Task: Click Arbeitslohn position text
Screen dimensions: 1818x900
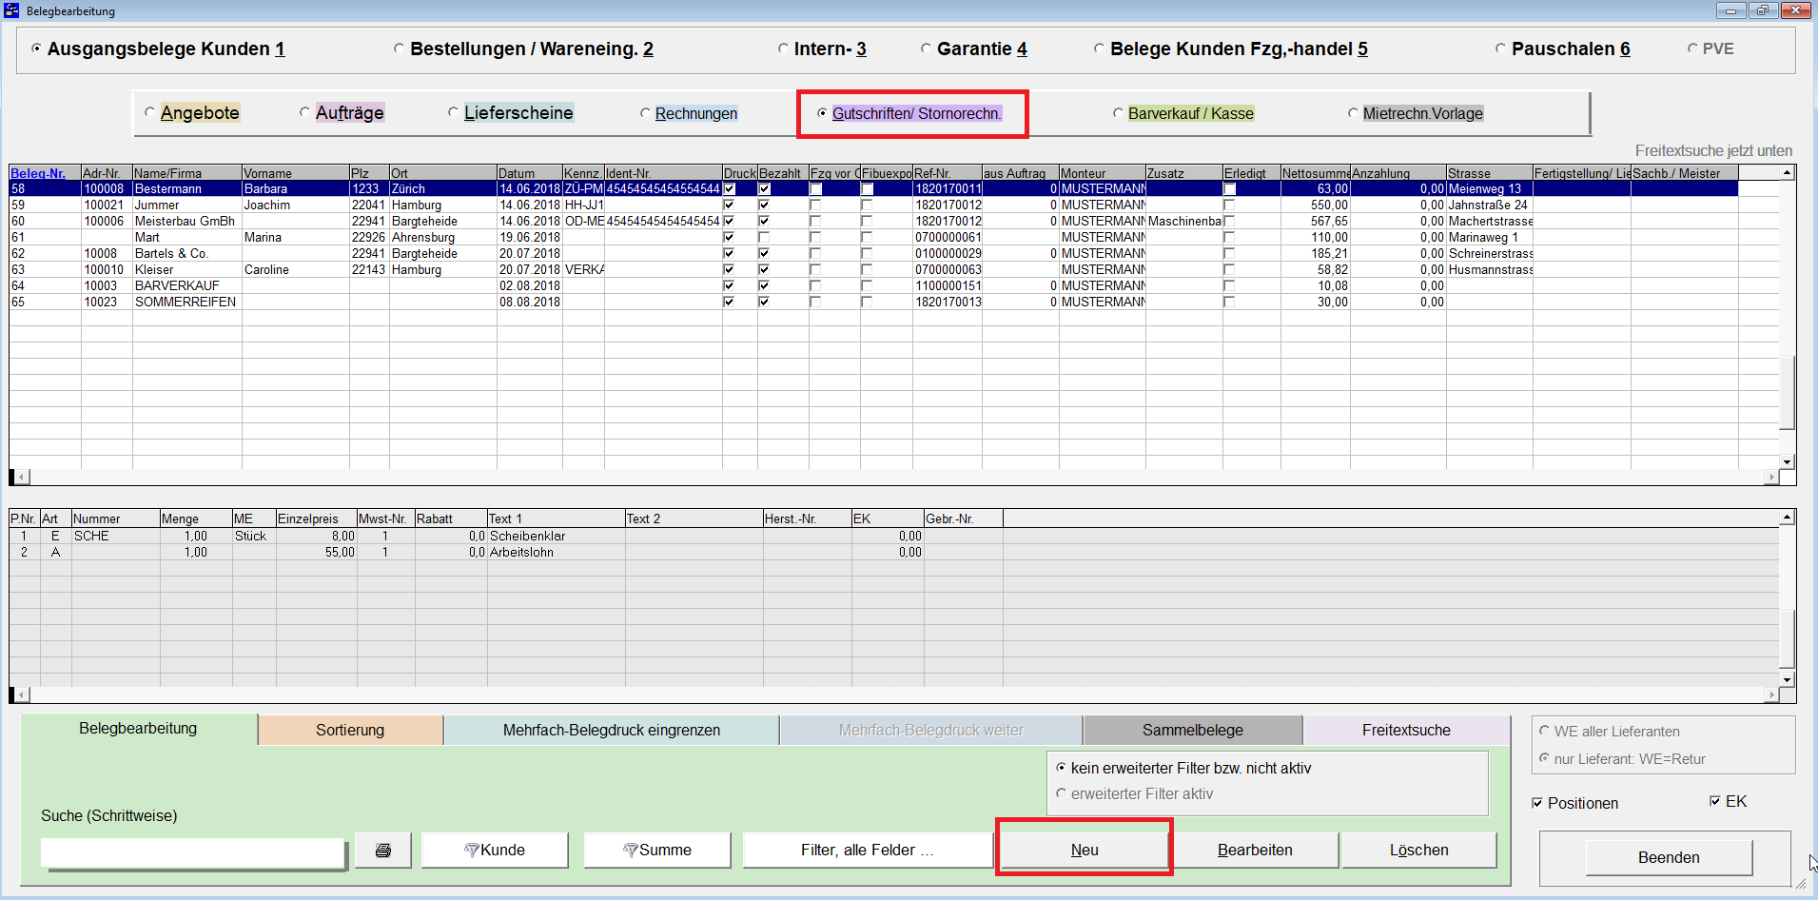Action: pyautogui.click(x=521, y=552)
